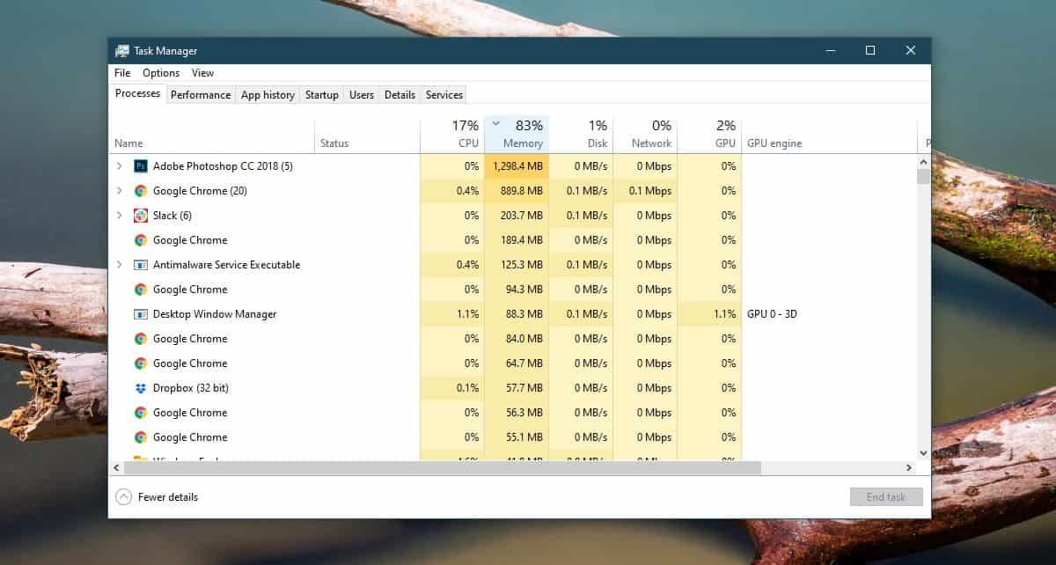Expand the Google Chrome (20) process group
Viewport: 1056px width, 565px height.
120,190
